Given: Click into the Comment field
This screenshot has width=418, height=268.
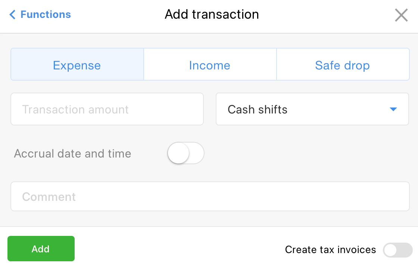Looking at the screenshot, I should tap(210, 196).
